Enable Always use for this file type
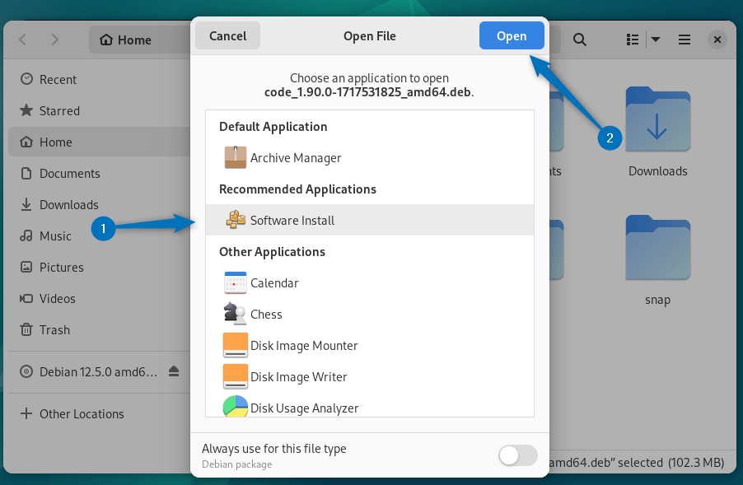This screenshot has height=485, width=743. [x=517, y=455]
